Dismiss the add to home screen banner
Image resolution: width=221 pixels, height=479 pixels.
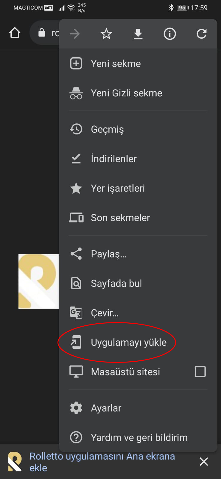204,462
